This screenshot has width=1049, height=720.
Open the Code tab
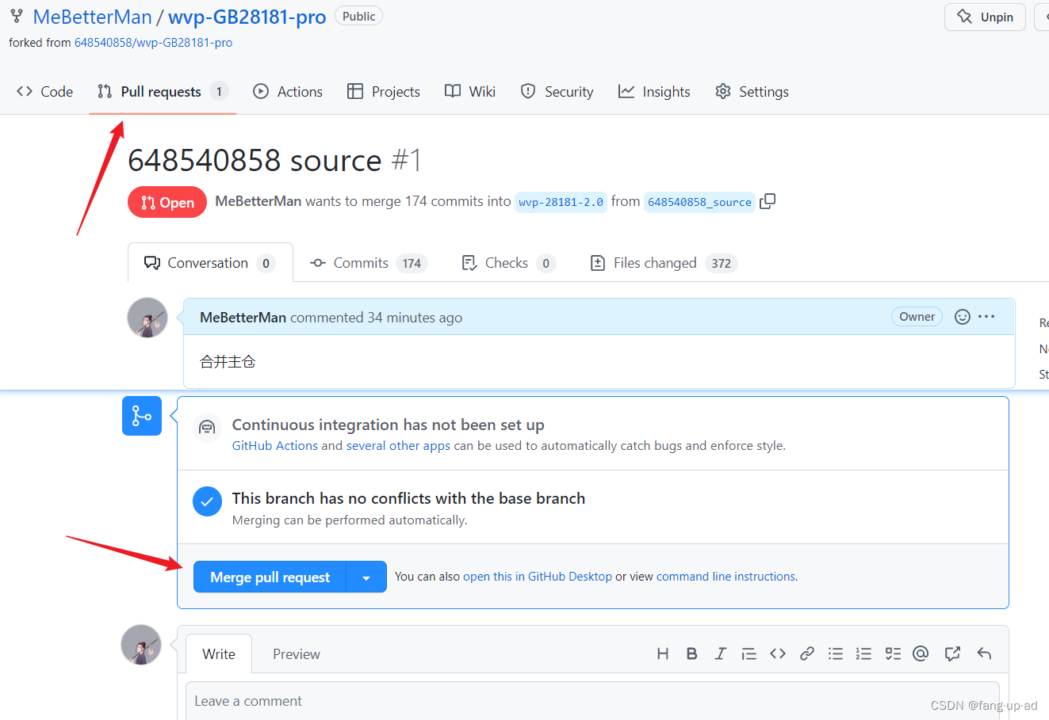click(x=44, y=92)
